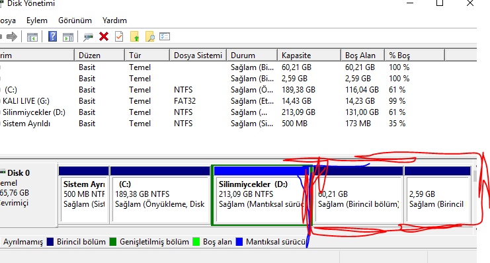This screenshot has width=490, height=263.
Task: Select Sistem Ayrı 500 MB partition block
Action: click(84, 195)
